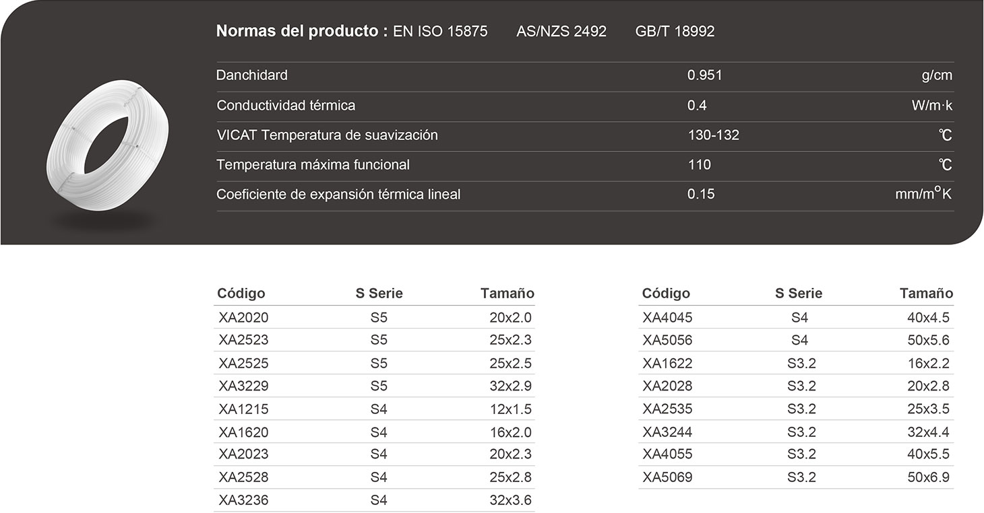Click product code XA3229
This screenshot has width=984, height=513.
pyautogui.click(x=243, y=386)
